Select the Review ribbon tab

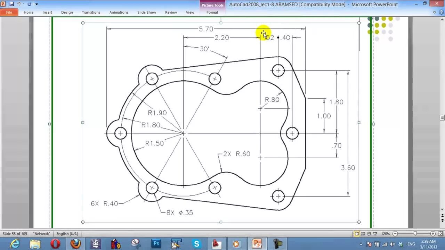[x=171, y=12]
